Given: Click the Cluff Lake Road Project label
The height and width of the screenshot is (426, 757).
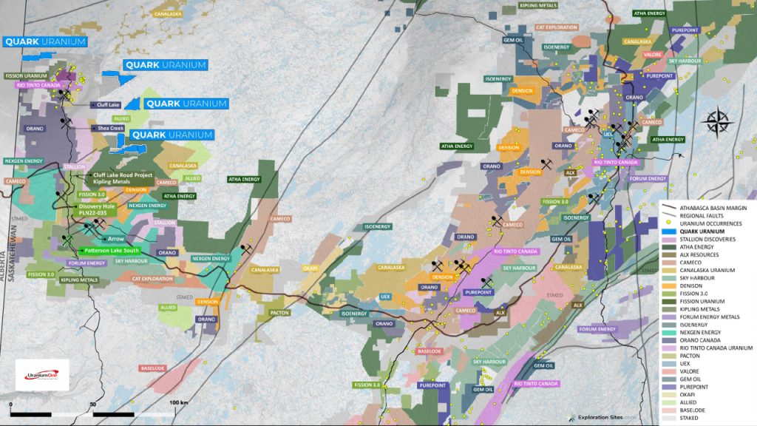Looking at the screenshot, I should pos(122,178).
